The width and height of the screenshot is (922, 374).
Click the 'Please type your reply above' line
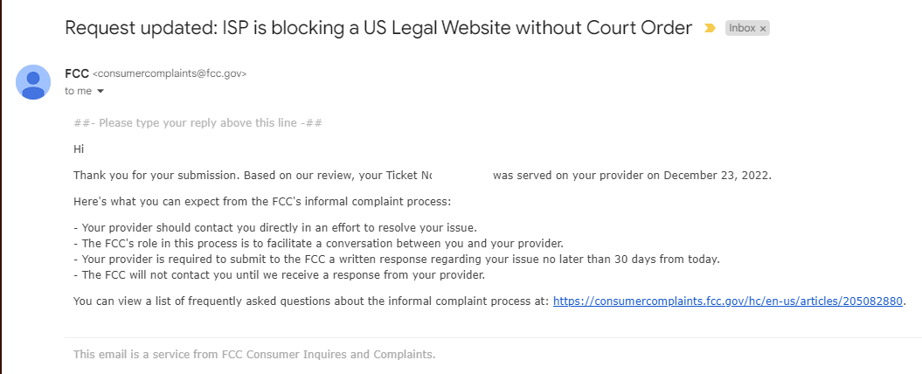point(198,123)
